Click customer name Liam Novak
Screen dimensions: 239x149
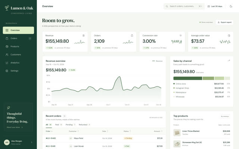[79, 146]
